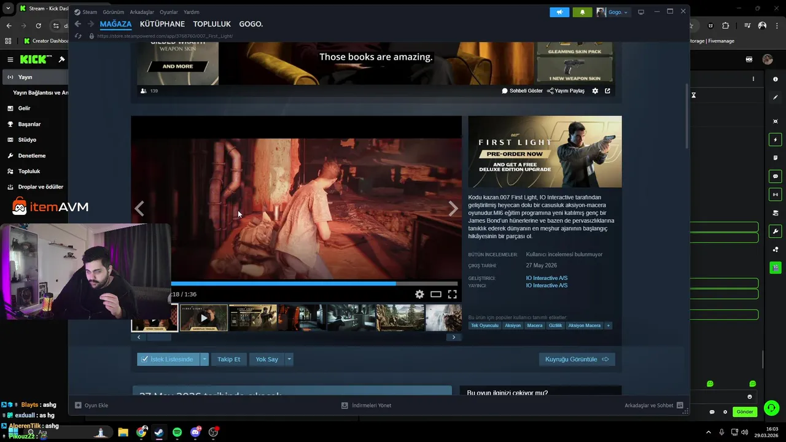Open the KÜTÜPHANE library tab
Screen dimensions: 786x442
coord(162,24)
